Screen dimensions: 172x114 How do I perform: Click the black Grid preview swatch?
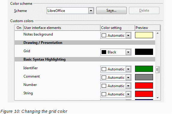click(x=144, y=52)
